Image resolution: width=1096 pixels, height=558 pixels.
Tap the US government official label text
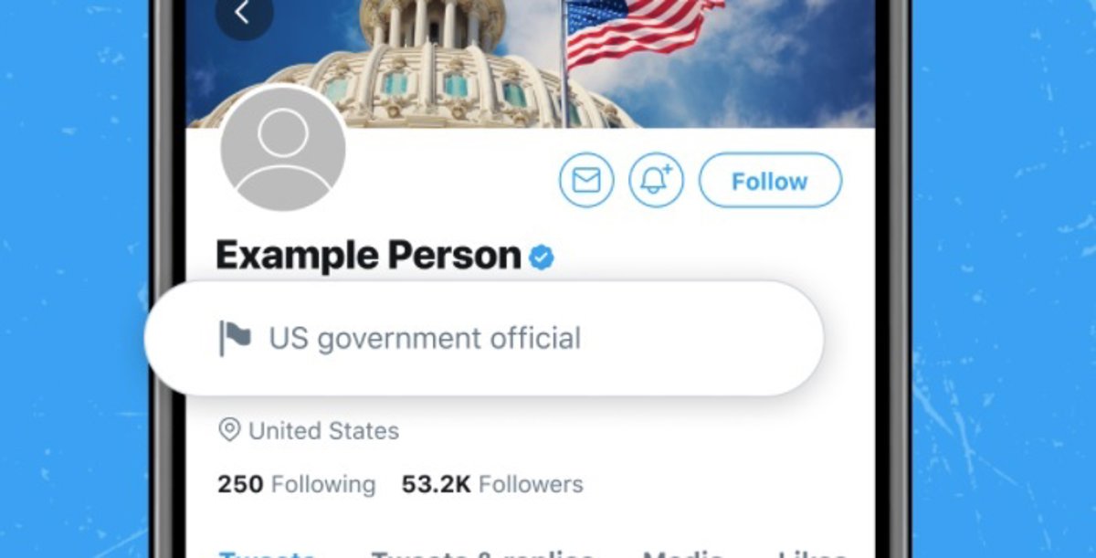pyautogui.click(x=425, y=339)
